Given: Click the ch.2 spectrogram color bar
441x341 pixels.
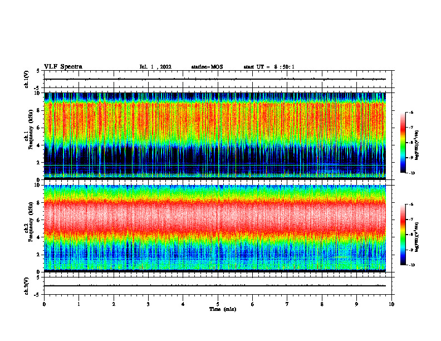Looking at the screenshot, I should [x=403, y=235].
